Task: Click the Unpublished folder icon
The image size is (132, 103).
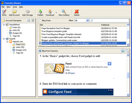Action: pyautogui.click(x=7, y=25)
